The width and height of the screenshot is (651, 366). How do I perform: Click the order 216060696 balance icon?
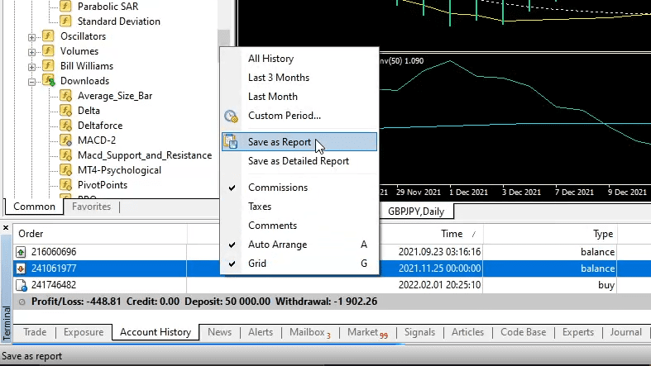[21, 252]
